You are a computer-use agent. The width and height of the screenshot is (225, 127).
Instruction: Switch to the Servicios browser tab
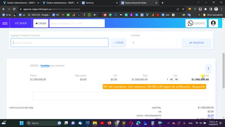point(100,3)
